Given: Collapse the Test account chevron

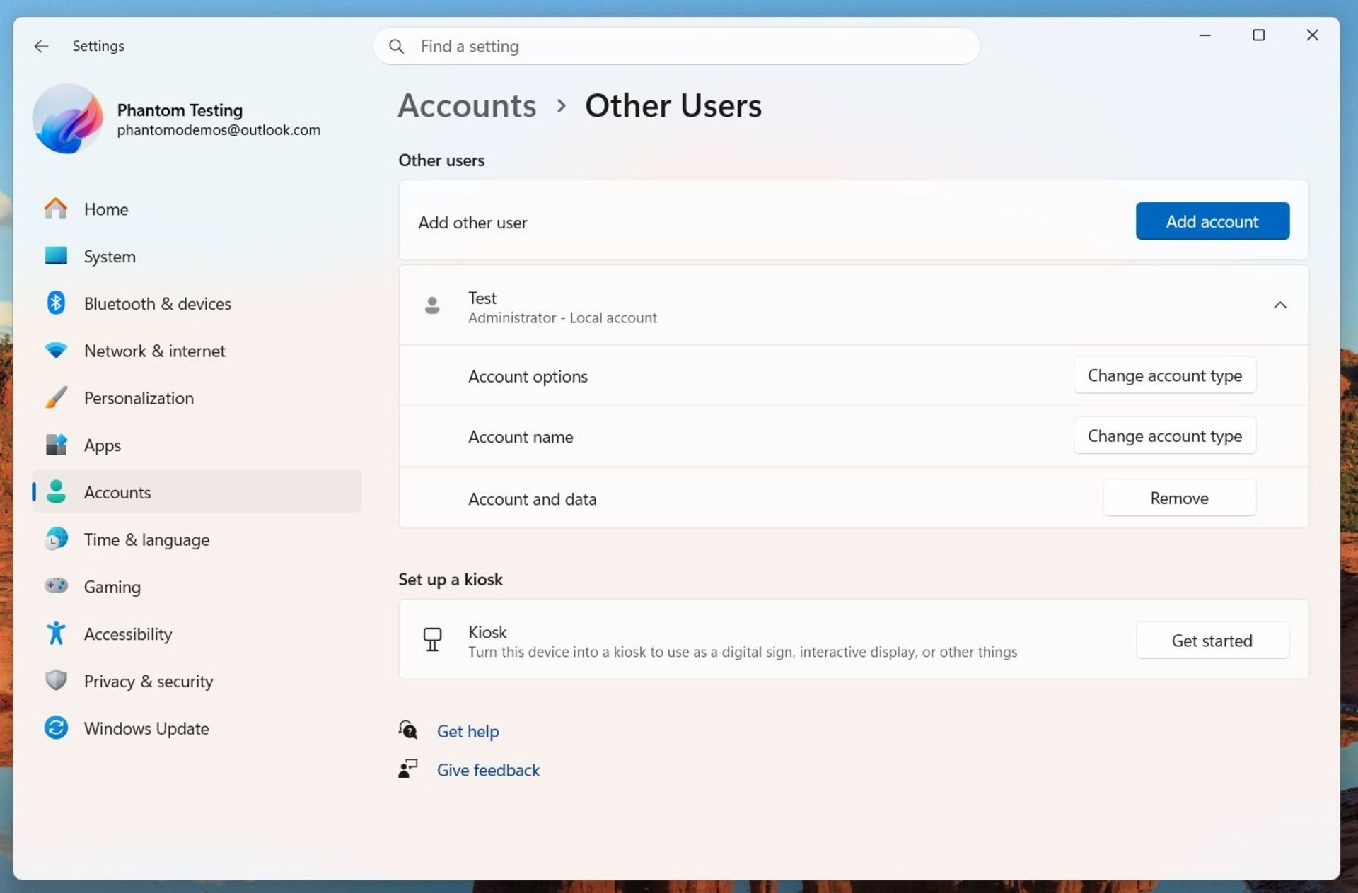Looking at the screenshot, I should (1279, 305).
